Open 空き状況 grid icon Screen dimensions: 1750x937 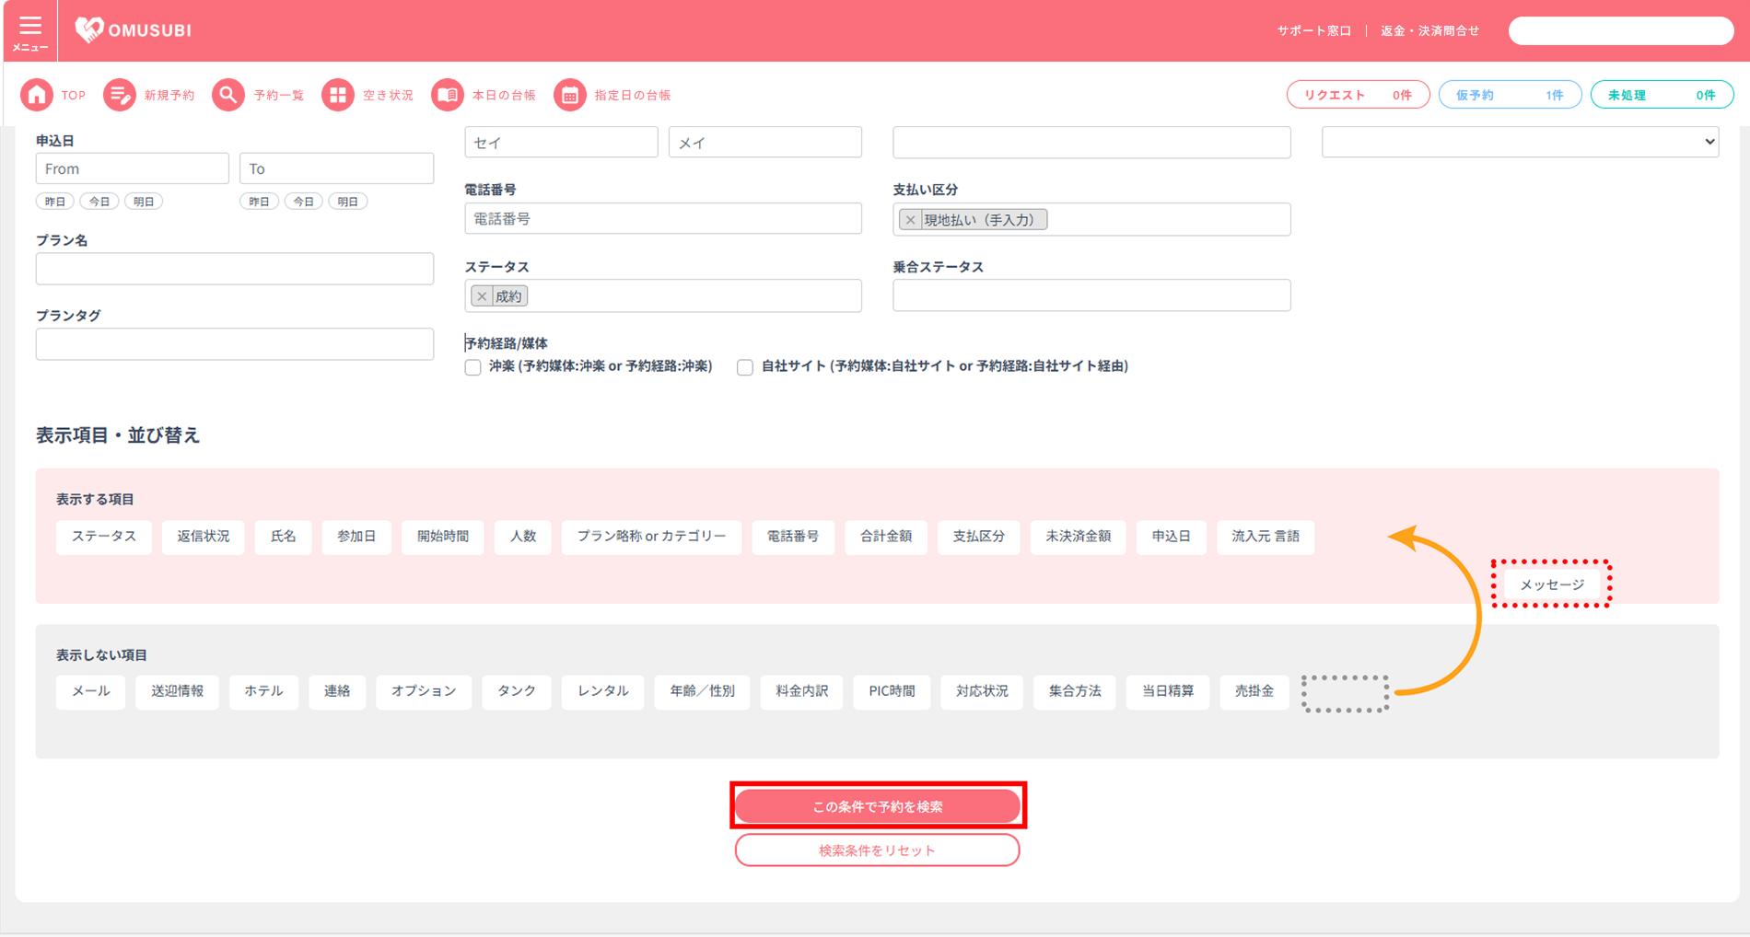point(338,95)
